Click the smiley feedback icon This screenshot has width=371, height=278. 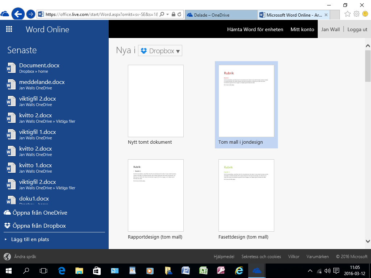[365, 14]
